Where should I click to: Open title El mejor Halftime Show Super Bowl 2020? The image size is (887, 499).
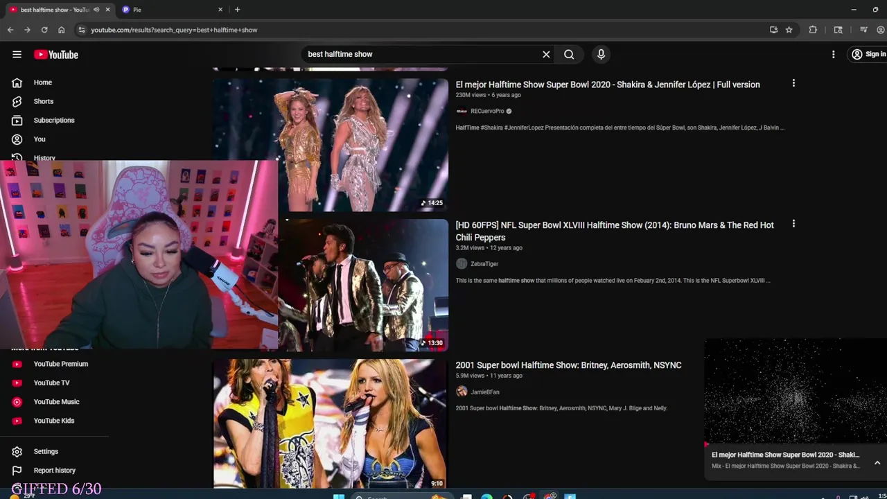[608, 85]
